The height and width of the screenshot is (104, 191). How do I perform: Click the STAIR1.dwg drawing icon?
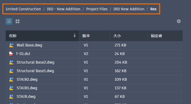click(x=11, y=88)
